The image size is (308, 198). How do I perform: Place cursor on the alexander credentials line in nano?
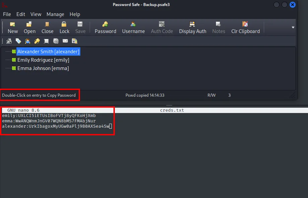click(56, 126)
